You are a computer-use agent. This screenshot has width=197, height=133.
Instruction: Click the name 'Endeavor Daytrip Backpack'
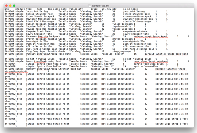point(43,36)
